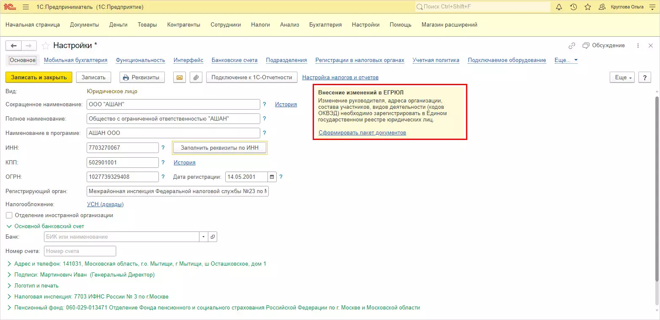
Task: Open user profile icon for Круглова Ольга
Action: point(602,7)
